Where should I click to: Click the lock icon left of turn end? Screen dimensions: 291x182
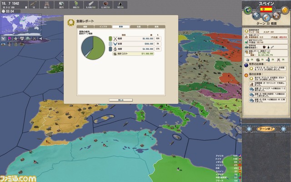pos(249,128)
